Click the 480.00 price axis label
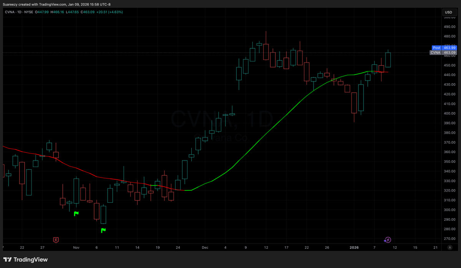The height and width of the screenshot is (268, 461). click(x=449, y=36)
